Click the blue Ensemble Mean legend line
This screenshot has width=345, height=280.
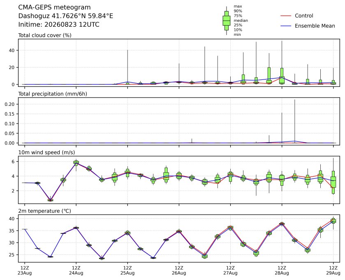click(x=286, y=26)
